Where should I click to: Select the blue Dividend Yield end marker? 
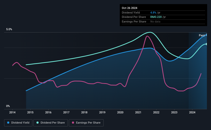[x=207, y=35]
